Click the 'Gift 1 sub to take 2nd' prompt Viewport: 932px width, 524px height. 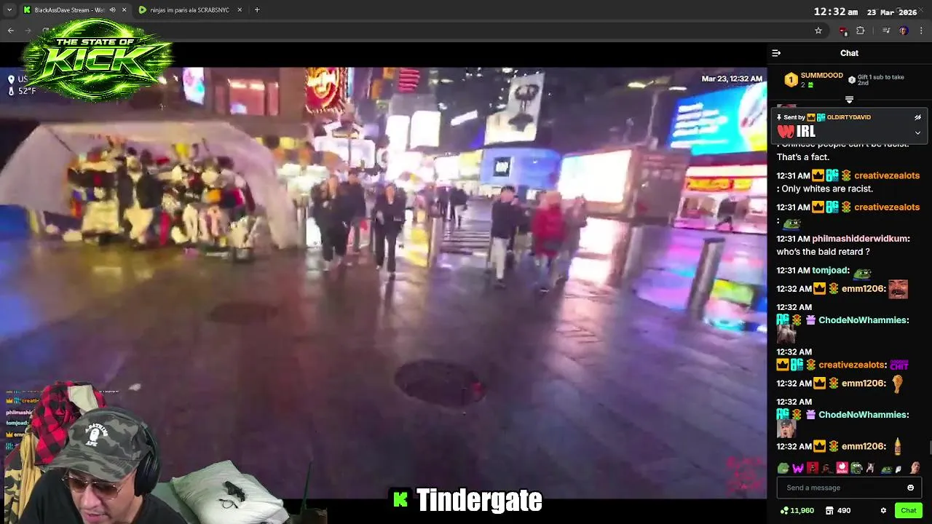point(877,79)
